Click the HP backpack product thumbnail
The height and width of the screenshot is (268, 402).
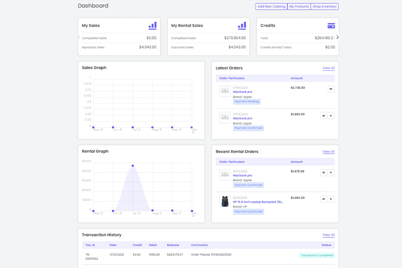tap(225, 201)
